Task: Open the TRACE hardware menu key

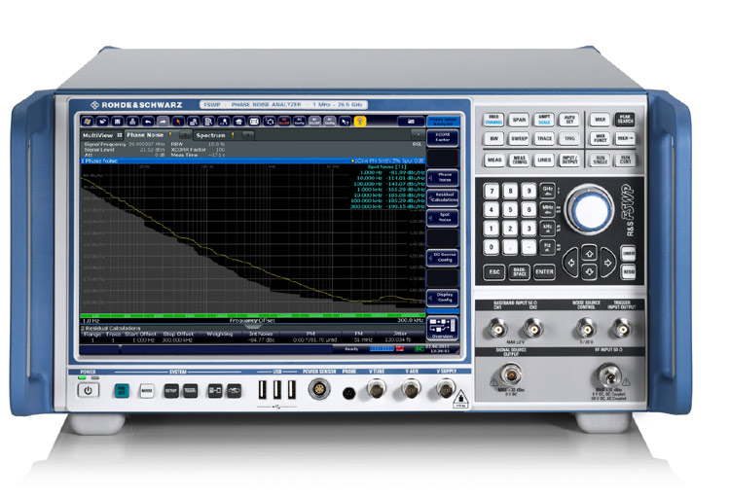Action: click(544, 139)
